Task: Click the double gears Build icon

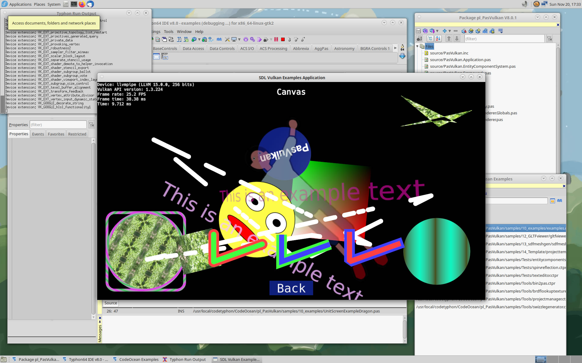Action: [252, 39]
